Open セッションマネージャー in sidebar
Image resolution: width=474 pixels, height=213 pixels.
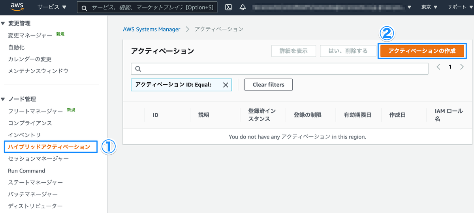click(38, 159)
